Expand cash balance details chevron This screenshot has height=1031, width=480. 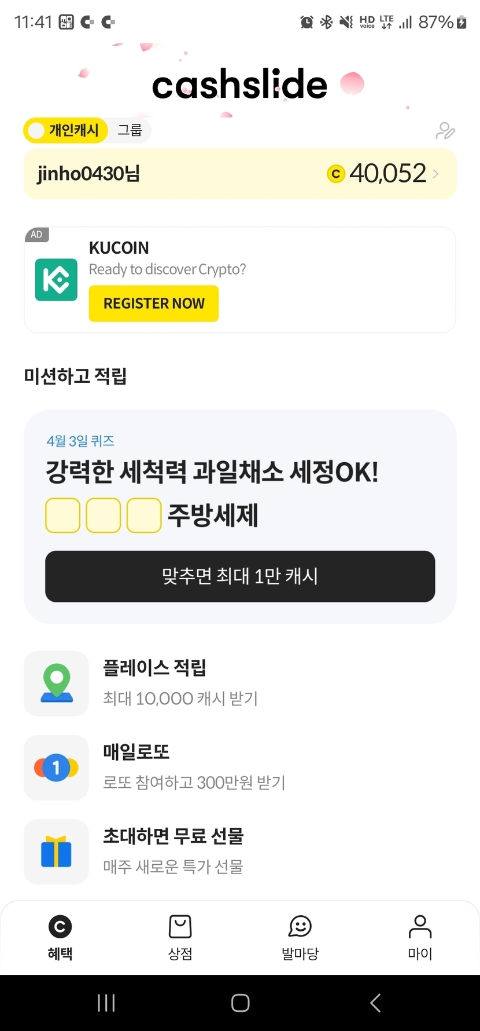[x=435, y=174]
